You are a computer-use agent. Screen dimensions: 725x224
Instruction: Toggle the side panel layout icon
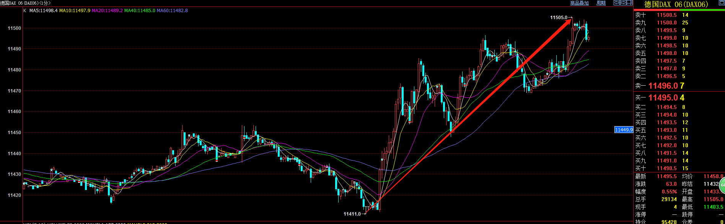(x=630, y=3)
